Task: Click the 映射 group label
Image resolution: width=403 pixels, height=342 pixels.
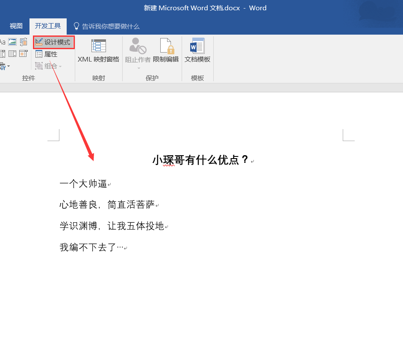Action: point(99,78)
